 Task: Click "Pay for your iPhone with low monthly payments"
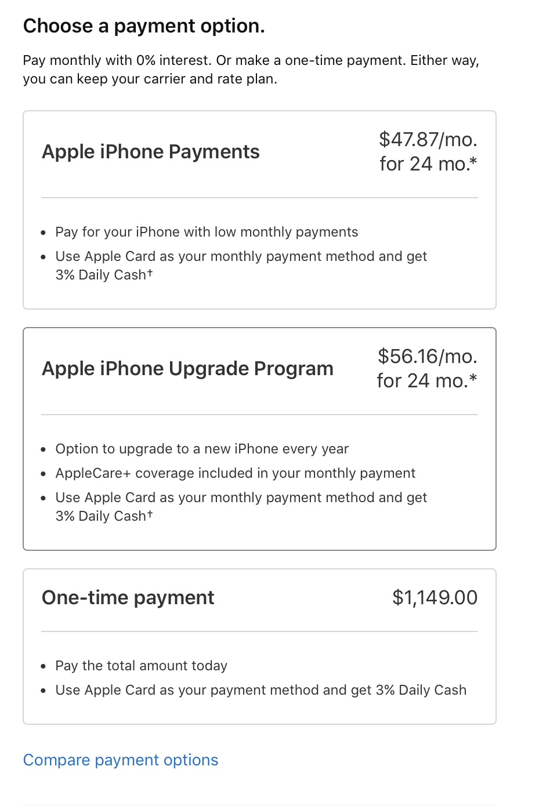207,232
